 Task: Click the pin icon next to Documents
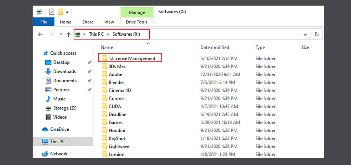(89, 81)
